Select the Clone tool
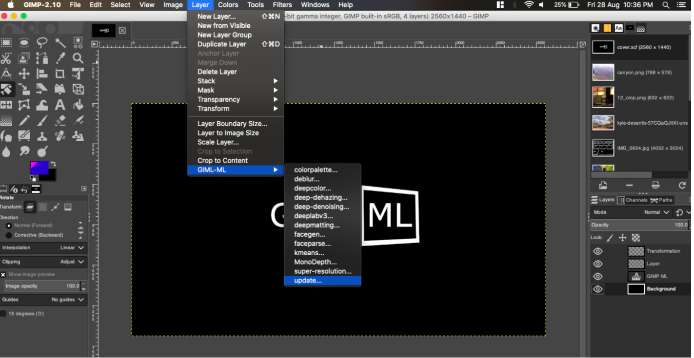Viewport: 694px width, 358px height. [x=42, y=137]
